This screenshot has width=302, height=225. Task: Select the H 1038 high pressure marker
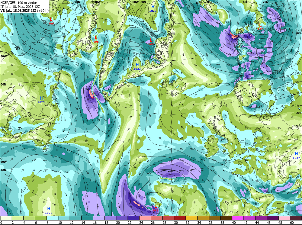[x=153, y=8]
